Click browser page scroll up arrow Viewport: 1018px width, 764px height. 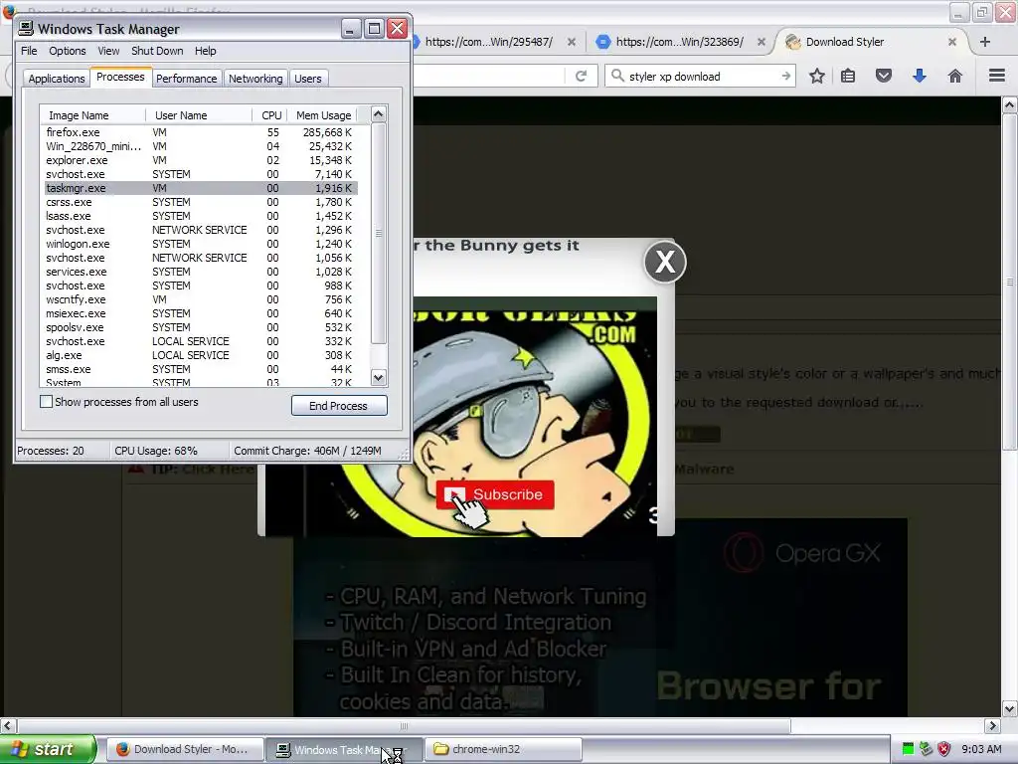point(1010,104)
